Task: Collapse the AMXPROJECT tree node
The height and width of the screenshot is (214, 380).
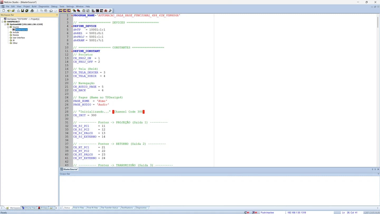Action: click(2, 22)
